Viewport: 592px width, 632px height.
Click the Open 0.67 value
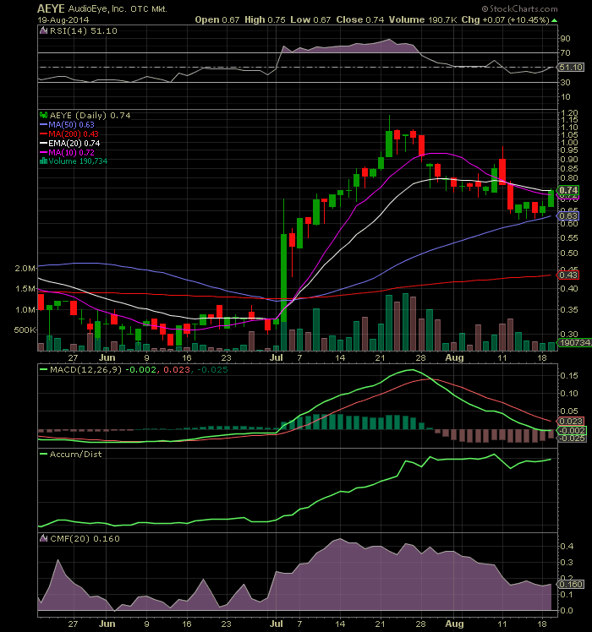click(217, 19)
